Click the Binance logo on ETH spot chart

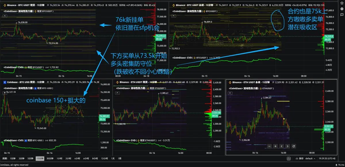tap(117, 82)
